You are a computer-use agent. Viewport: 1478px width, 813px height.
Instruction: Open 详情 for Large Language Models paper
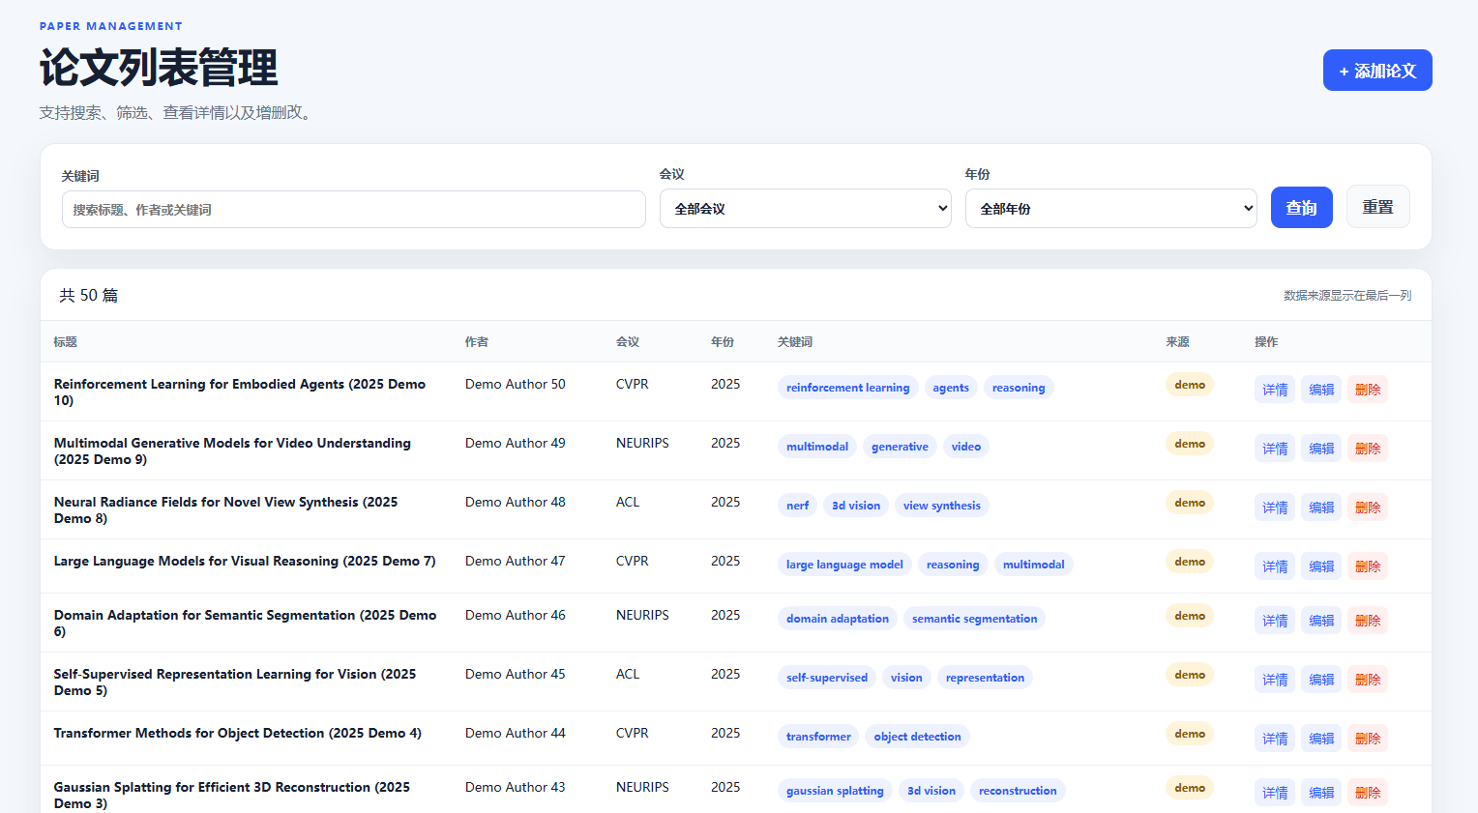(1275, 566)
